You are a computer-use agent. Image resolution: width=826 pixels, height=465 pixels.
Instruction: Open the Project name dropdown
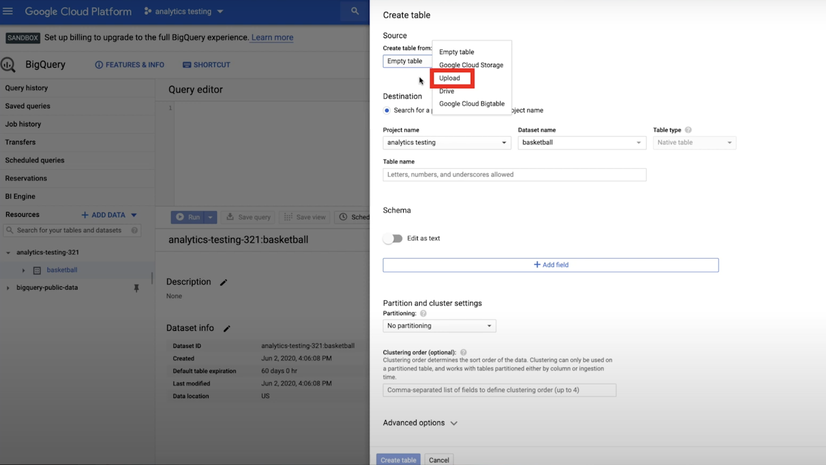(447, 142)
